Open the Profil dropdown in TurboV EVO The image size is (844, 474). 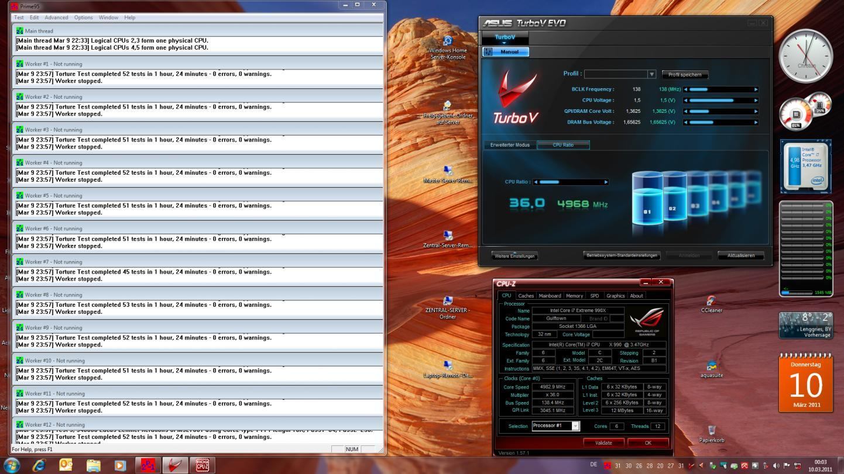(651, 74)
